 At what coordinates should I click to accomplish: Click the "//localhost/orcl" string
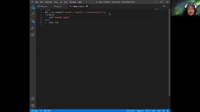coord(94,12)
